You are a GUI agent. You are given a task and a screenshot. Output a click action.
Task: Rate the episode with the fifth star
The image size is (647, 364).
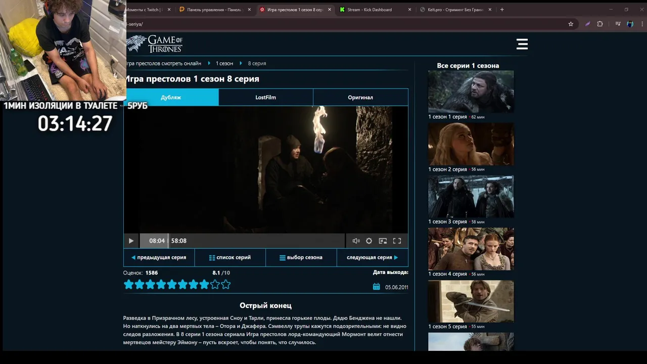172,285
